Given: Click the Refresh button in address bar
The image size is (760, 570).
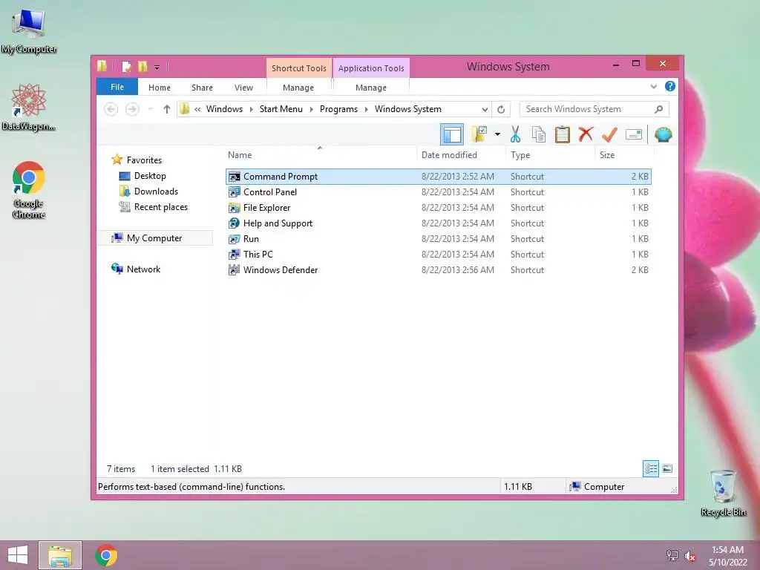Looking at the screenshot, I should tap(501, 110).
